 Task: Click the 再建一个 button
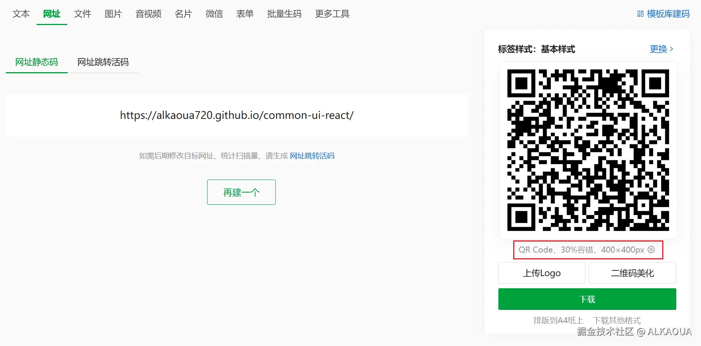point(241,192)
